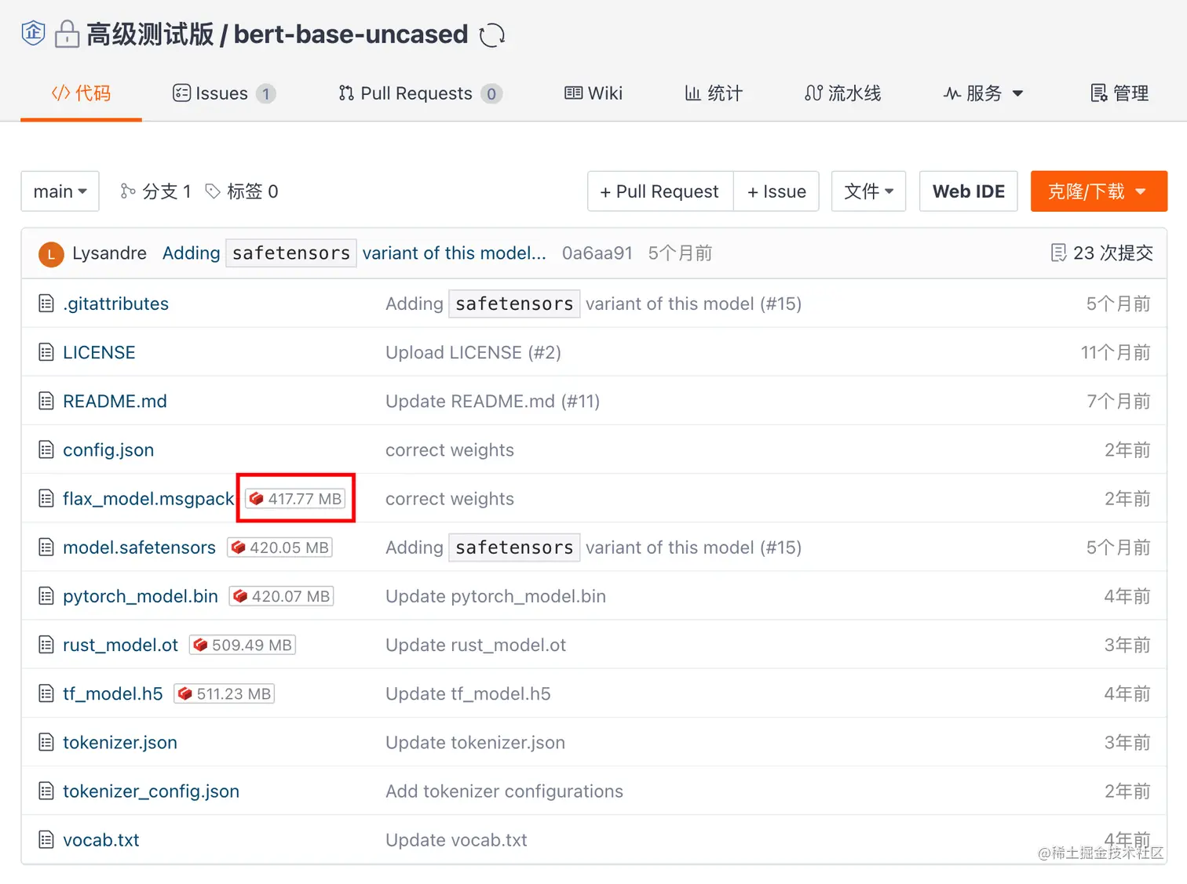Open the tokenizer_config.json file
This screenshot has width=1187, height=884.
pos(151,791)
